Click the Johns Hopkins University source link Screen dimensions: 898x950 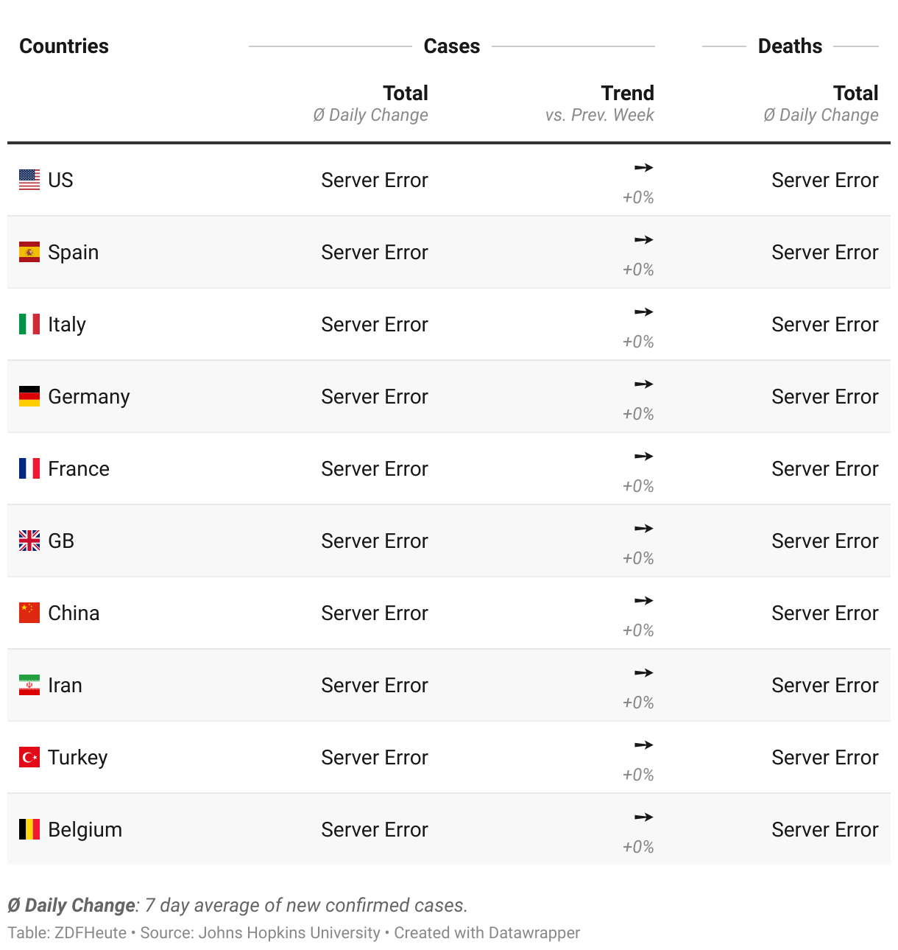coord(289,933)
